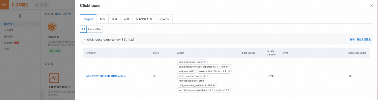Open the Exporter tab
Viewport: 378px width, 100px height.
click(x=164, y=19)
